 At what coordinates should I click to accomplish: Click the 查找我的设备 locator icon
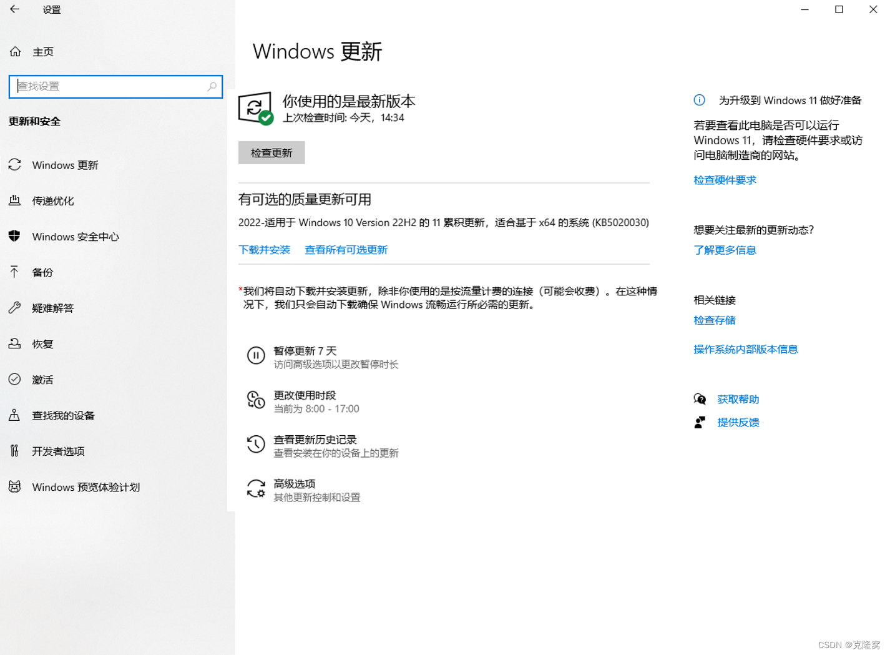tap(15, 415)
